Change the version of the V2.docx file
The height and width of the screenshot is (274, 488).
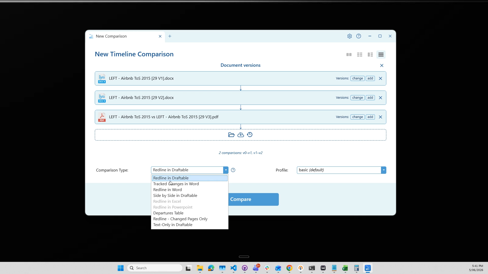(x=357, y=98)
